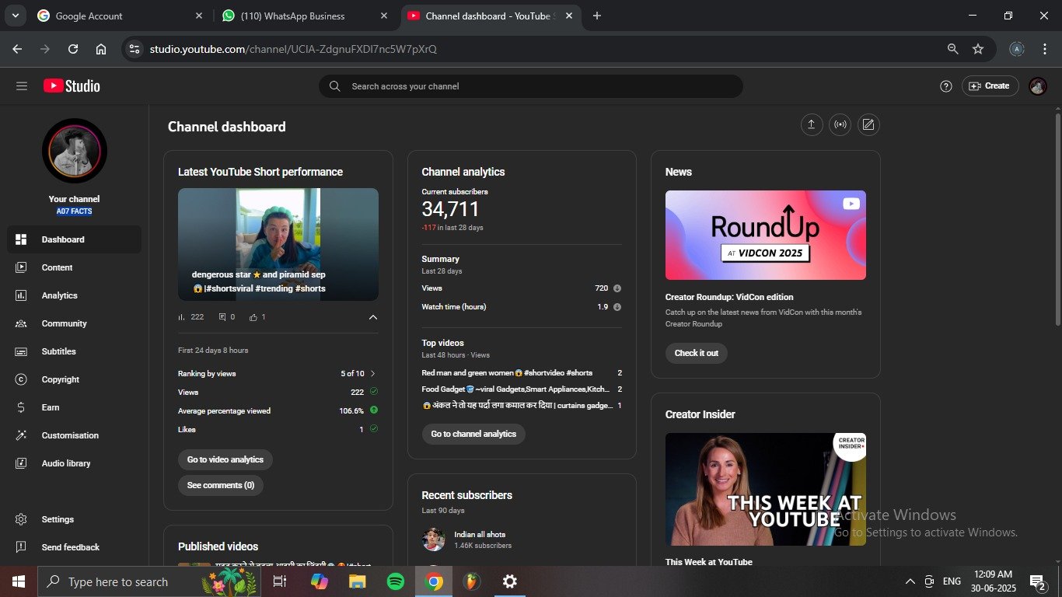Open Analytics in the sidebar
This screenshot has width=1062, height=597.
coord(74,295)
